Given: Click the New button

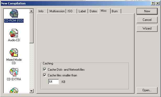Looking at the screenshot, I should (x=147, y=11).
